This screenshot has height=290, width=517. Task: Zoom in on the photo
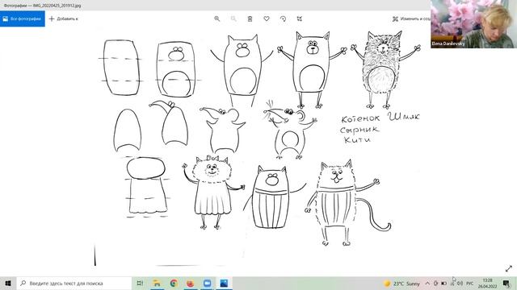(217, 19)
